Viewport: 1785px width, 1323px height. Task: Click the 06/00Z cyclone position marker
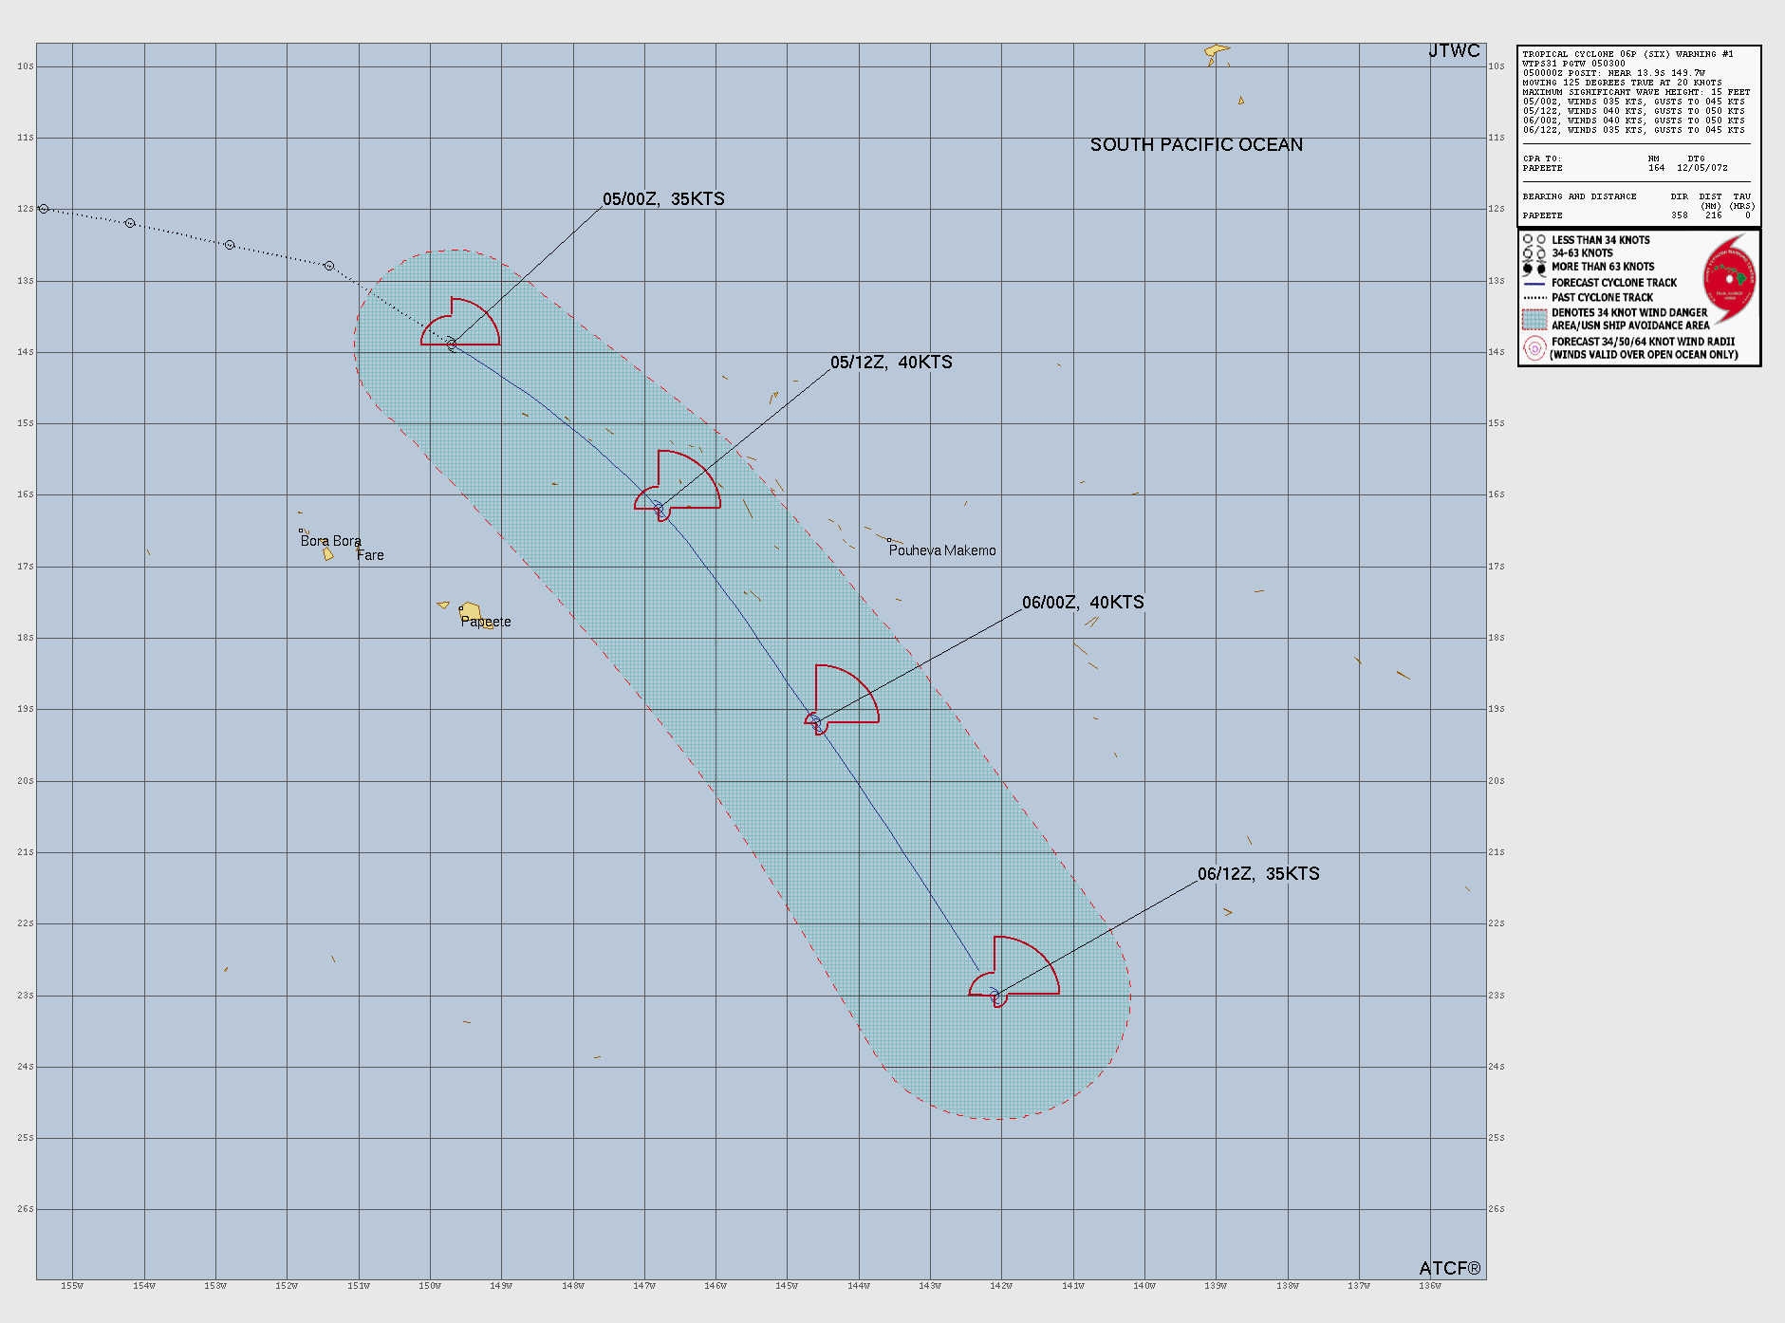click(x=814, y=721)
